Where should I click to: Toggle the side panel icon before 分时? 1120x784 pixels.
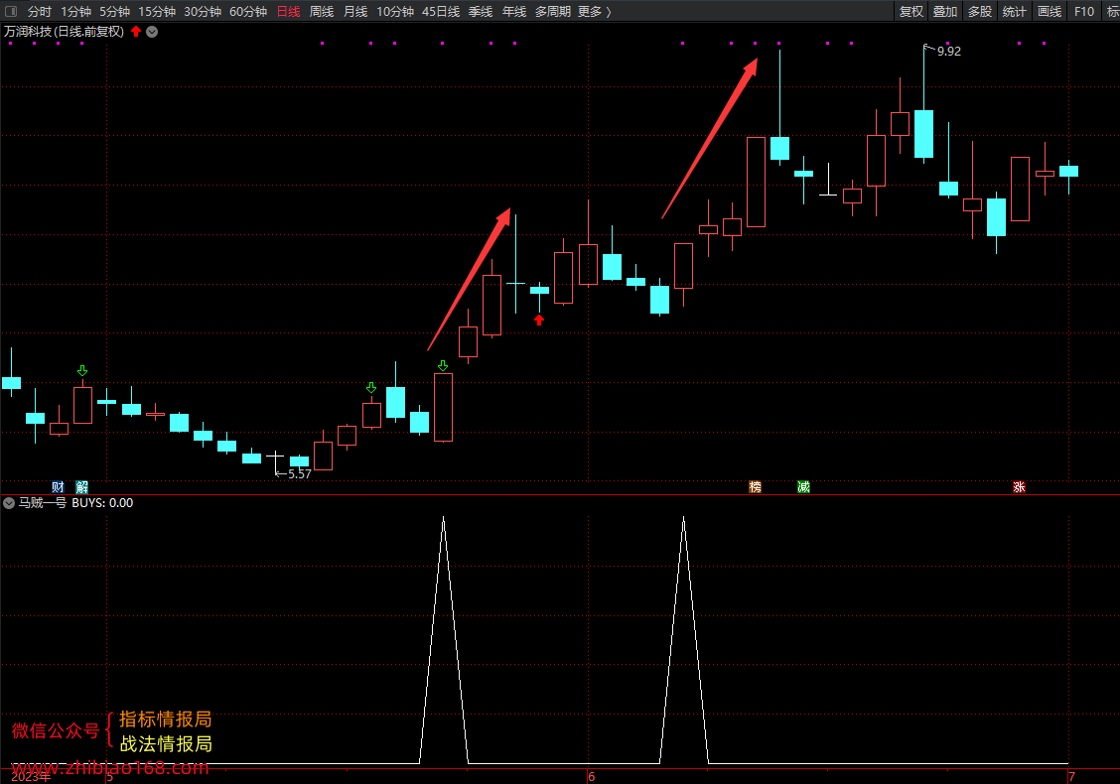coord(11,12)
